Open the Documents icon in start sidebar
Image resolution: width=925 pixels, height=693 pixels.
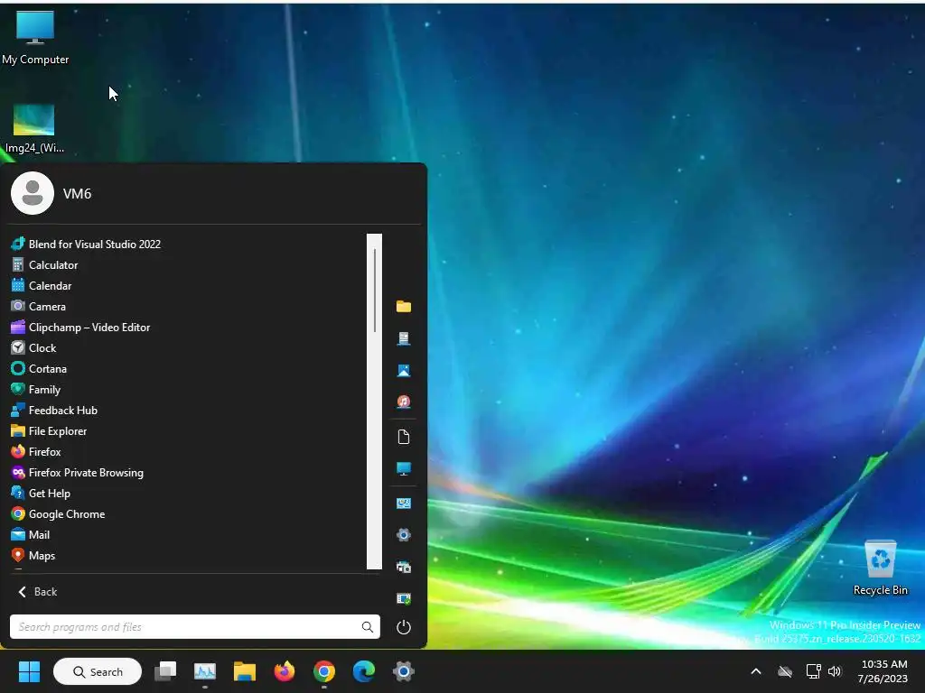(x=404, y=338)
